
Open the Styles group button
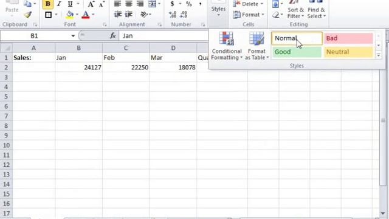[x=218, y=10]
